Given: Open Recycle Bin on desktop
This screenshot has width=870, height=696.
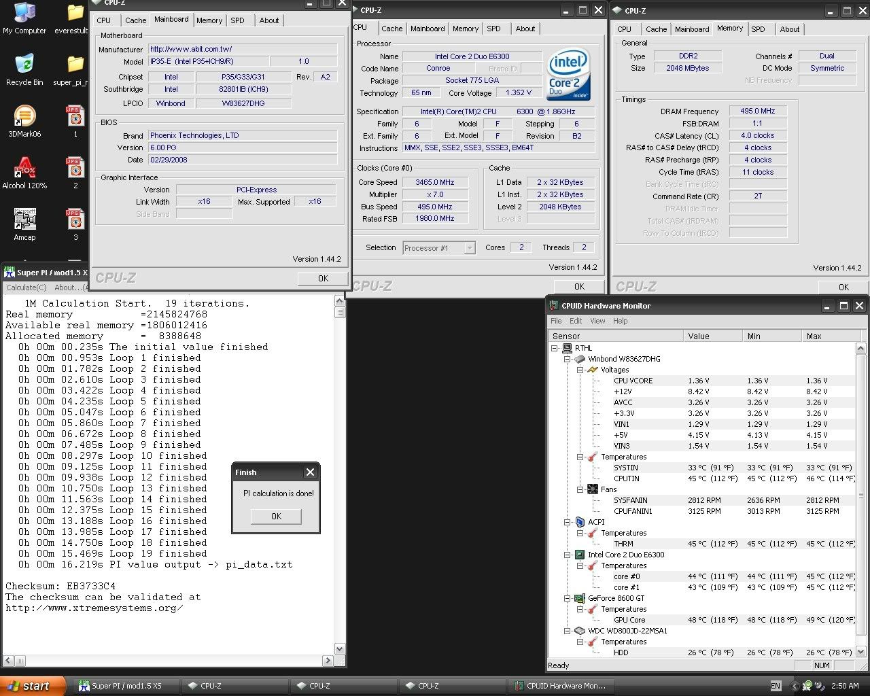Looking at the screenshot, I should pyautogui.click(x=24, y=70).
